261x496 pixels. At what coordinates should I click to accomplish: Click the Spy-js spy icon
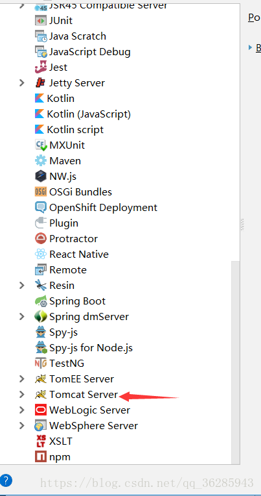[x=41, y=332]
